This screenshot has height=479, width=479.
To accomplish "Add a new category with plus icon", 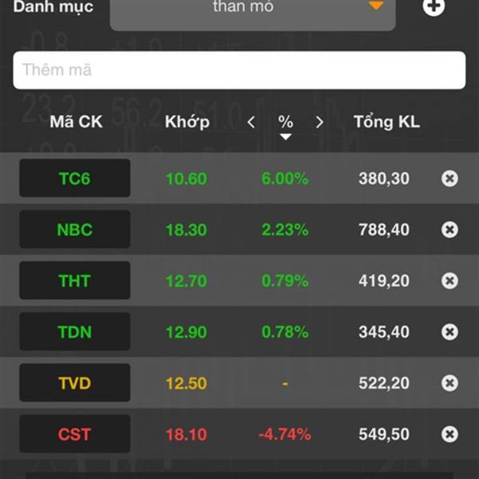I will (433, 6).
